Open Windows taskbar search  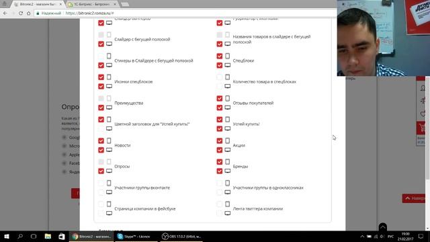(20, 236)
